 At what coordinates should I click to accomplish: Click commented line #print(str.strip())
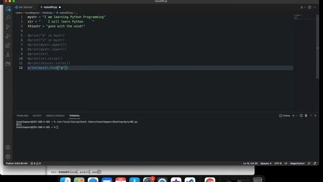[x=45, y=59]
